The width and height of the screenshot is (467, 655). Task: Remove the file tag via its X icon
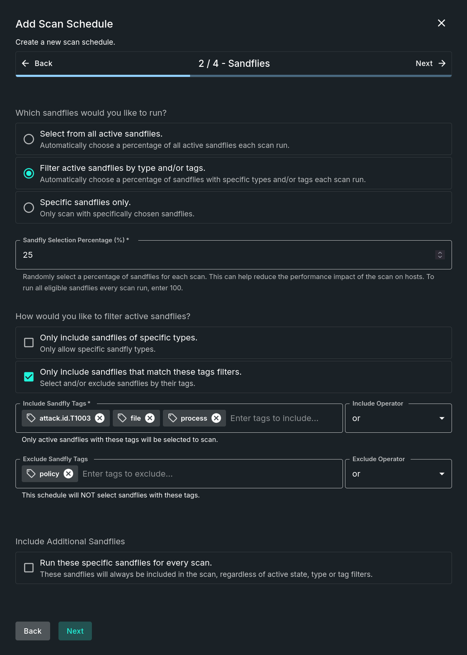coord(150,418)
